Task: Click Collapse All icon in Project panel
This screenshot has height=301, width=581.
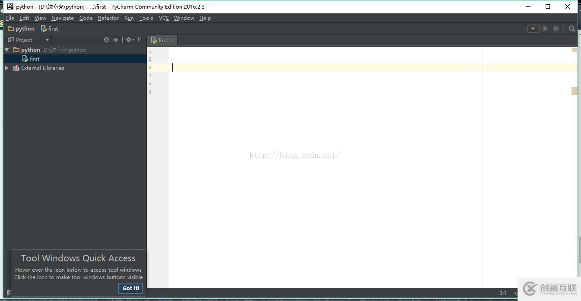Action: pyautogui.click(x=116, y=40)
